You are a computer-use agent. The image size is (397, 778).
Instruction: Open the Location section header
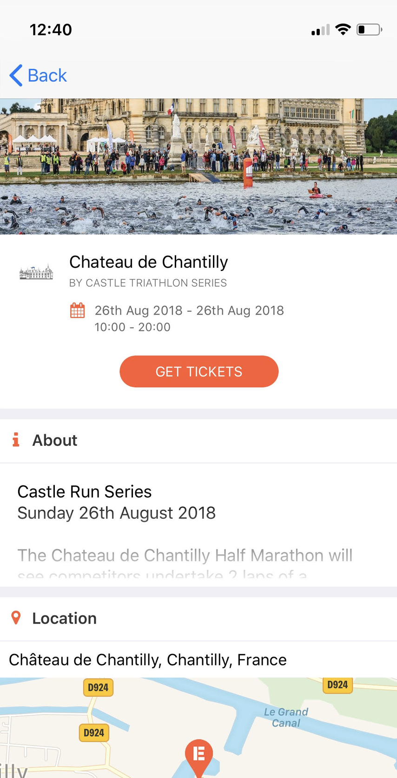click(x=198, y=618)
